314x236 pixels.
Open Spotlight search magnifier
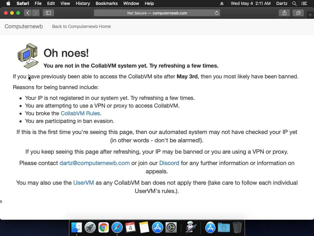tap(294, 3)
